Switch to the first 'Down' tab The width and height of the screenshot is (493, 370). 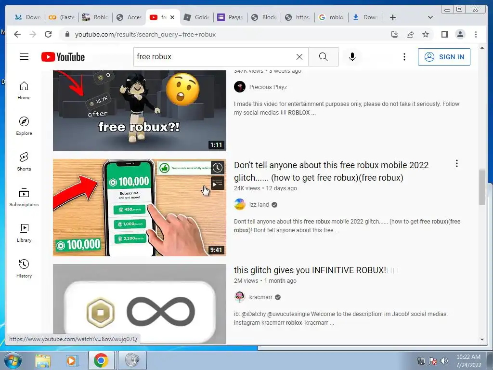(28, 17)
